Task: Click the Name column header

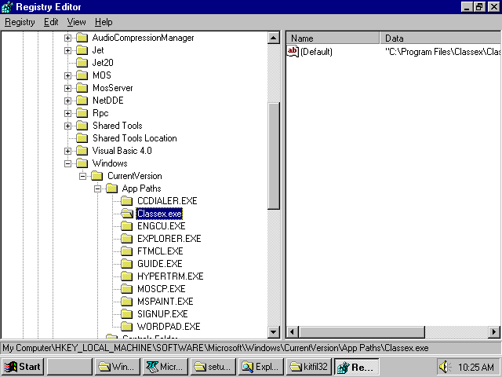Action: [333, 38]
